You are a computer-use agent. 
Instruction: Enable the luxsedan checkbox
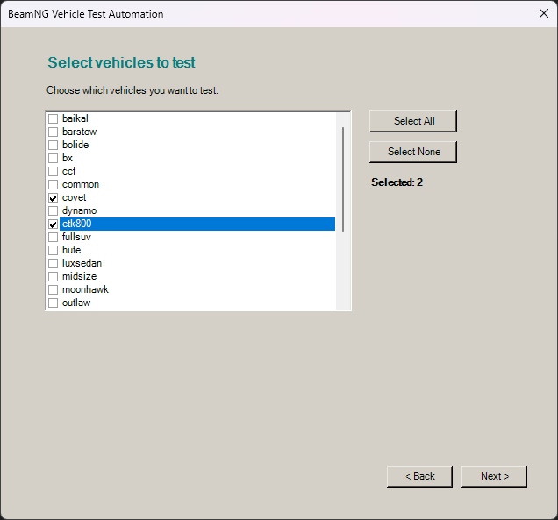coord(53,263)
